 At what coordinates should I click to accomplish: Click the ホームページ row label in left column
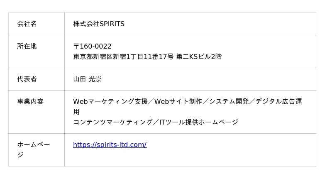pyautogui.click(x=33, y=145)
